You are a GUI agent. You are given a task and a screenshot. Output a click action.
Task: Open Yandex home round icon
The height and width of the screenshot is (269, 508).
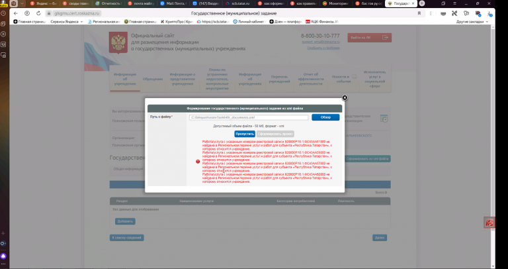27,13
